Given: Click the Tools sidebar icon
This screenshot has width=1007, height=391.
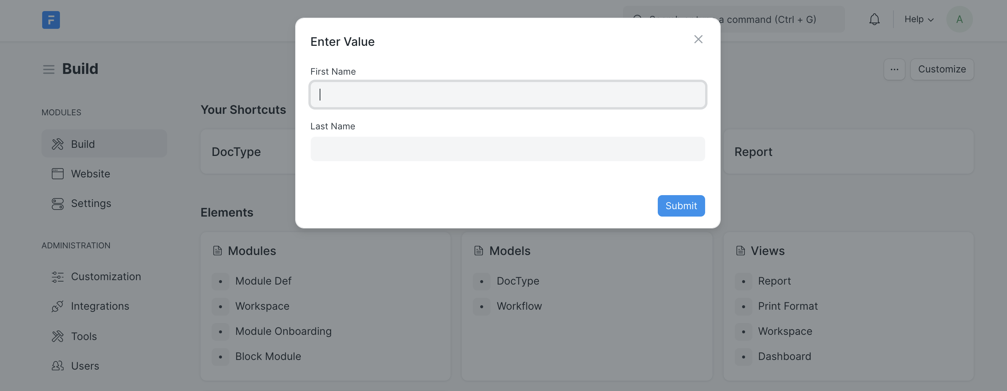Looking at the screenshot, I should (x=57, y=336).
